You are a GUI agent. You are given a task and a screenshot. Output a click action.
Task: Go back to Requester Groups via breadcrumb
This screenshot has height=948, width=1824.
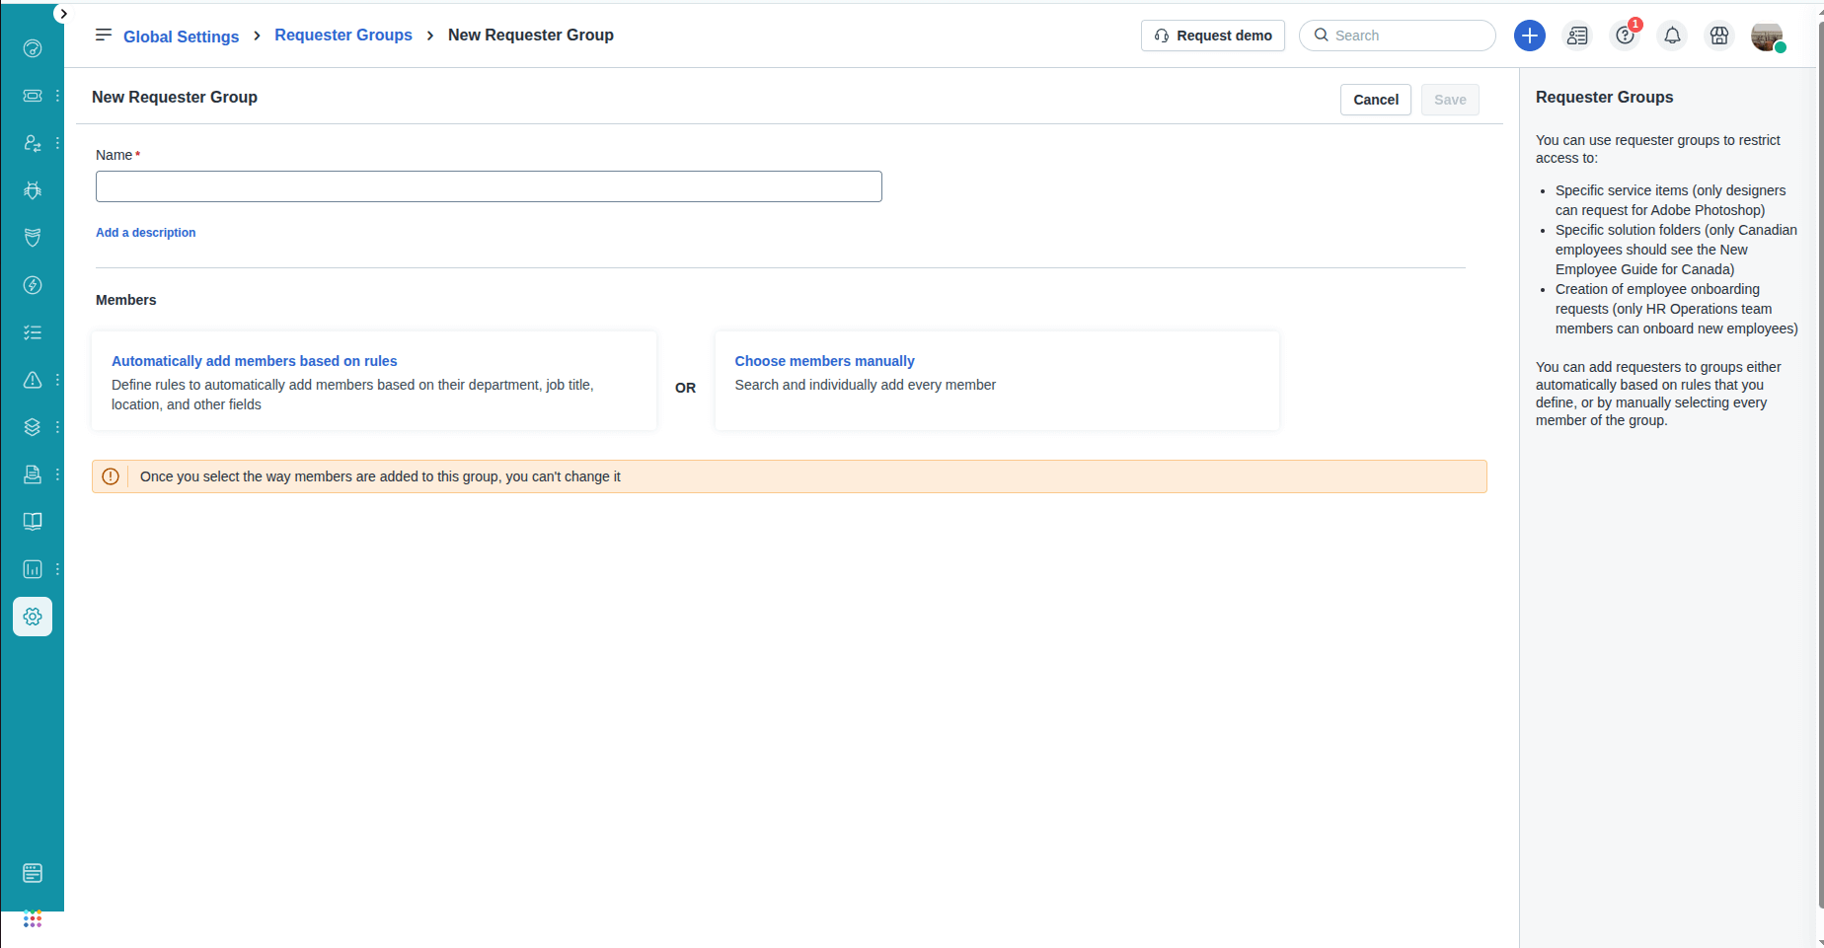(x=342, y=36)
